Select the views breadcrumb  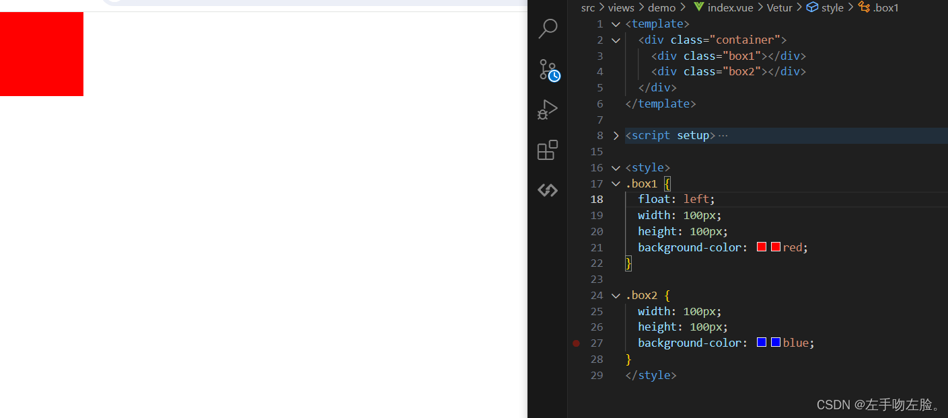click(621, 8)
